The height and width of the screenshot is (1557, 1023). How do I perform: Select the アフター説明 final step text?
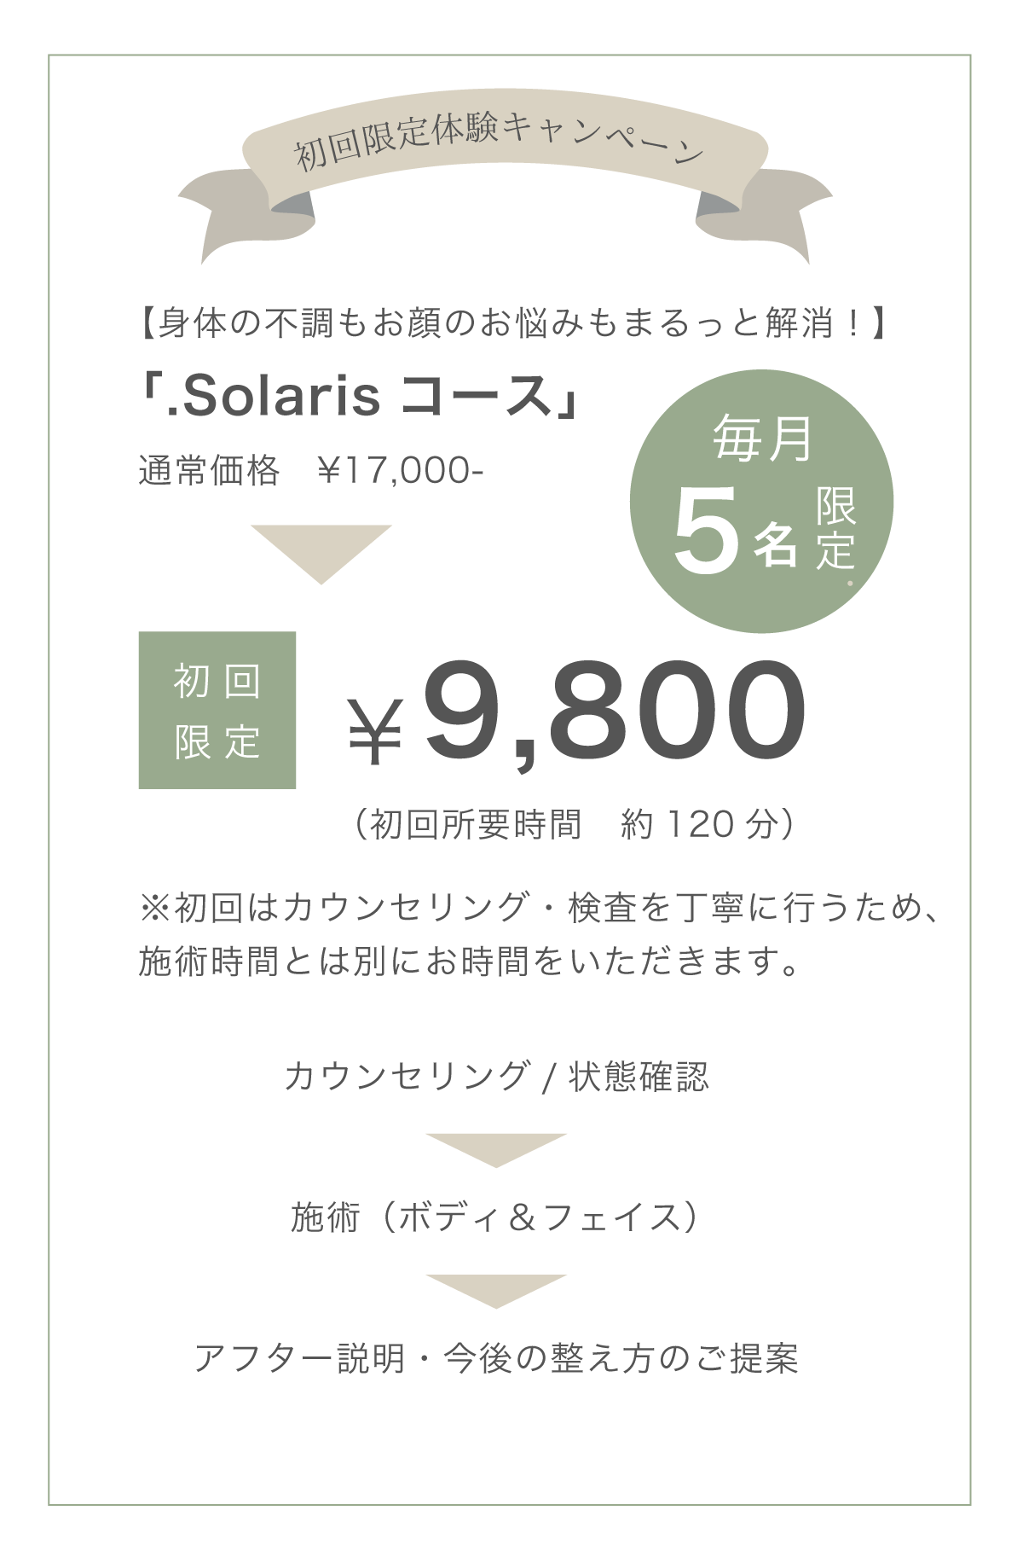496,1358
